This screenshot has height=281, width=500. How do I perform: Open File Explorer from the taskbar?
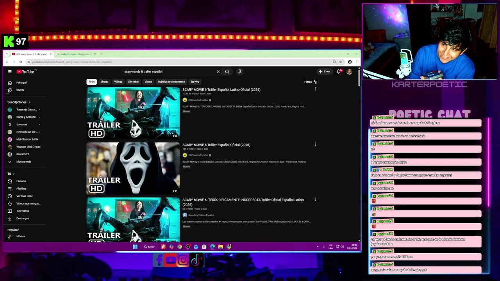click(x=221, y=247)
